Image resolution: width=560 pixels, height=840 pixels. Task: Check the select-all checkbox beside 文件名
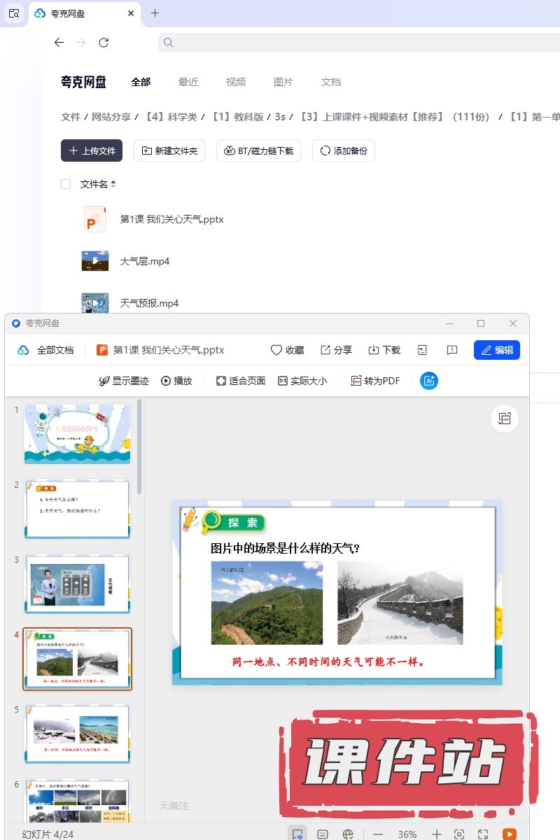click(x=66, y=184)
